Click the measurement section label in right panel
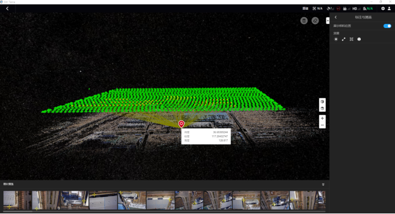Image resolution: width=395 pixels, height=214 pixels. (336, 33)
